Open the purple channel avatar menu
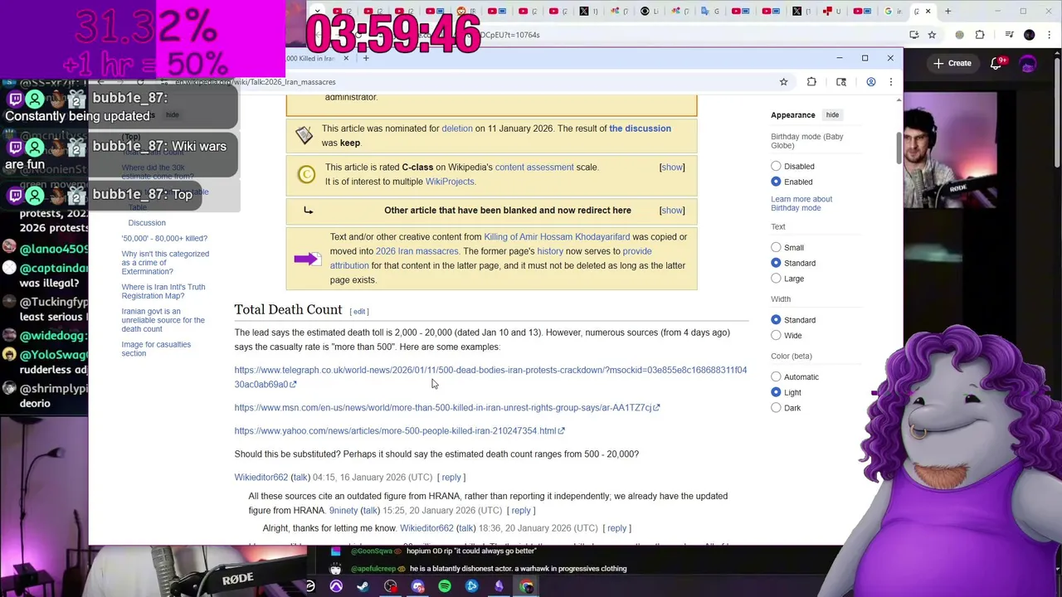The height and width of the screenshot is (597, 1062). tap(1028, 64)
